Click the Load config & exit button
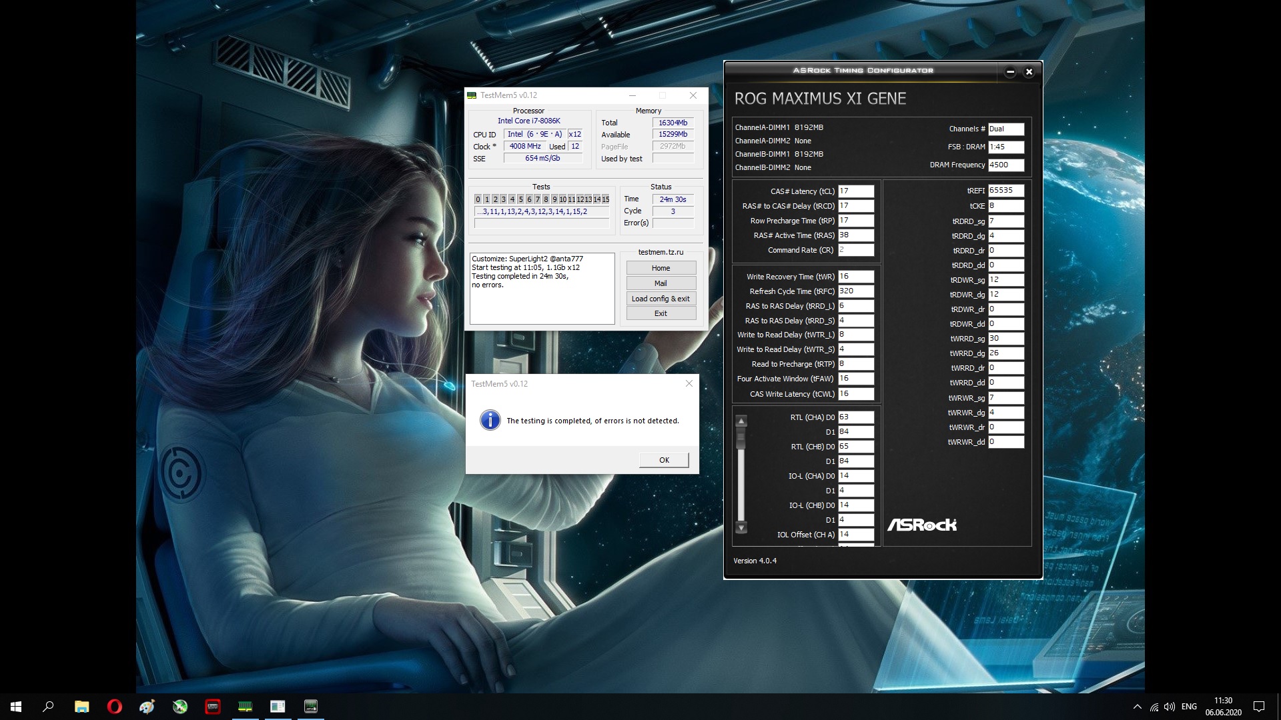The height and width of the screenshot is (720, 1281). point(661,299)
